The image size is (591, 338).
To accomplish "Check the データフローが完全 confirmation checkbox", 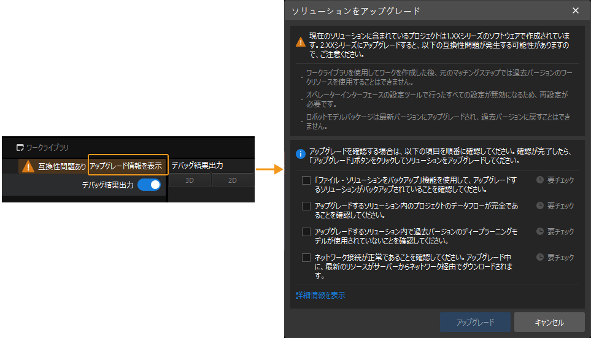I will [x=306, y=206].
